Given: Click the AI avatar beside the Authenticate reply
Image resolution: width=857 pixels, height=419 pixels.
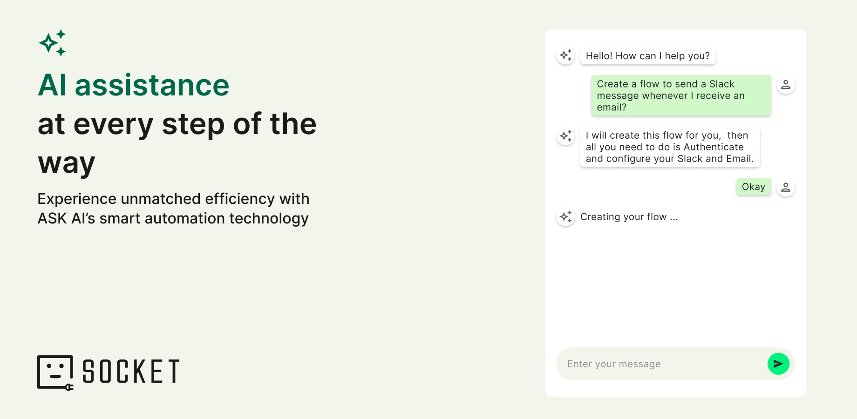Looking at the screenshot, I should pyautogui.click(x=565, y=136).
